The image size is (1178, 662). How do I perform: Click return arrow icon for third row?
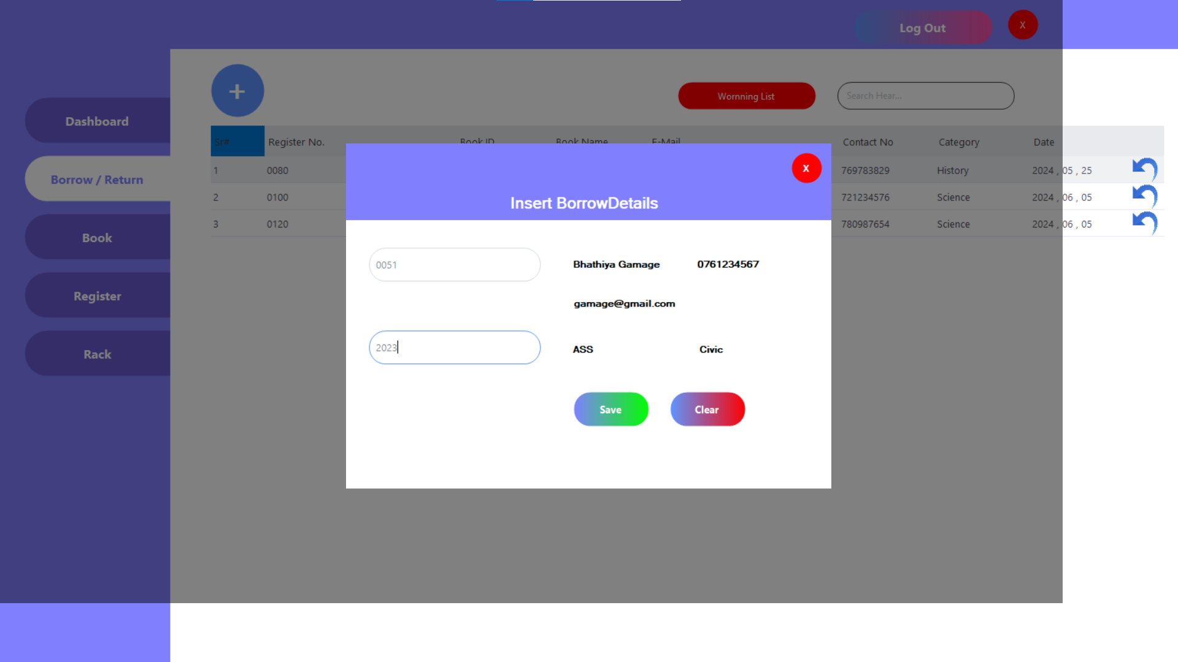click(1144, 223)
